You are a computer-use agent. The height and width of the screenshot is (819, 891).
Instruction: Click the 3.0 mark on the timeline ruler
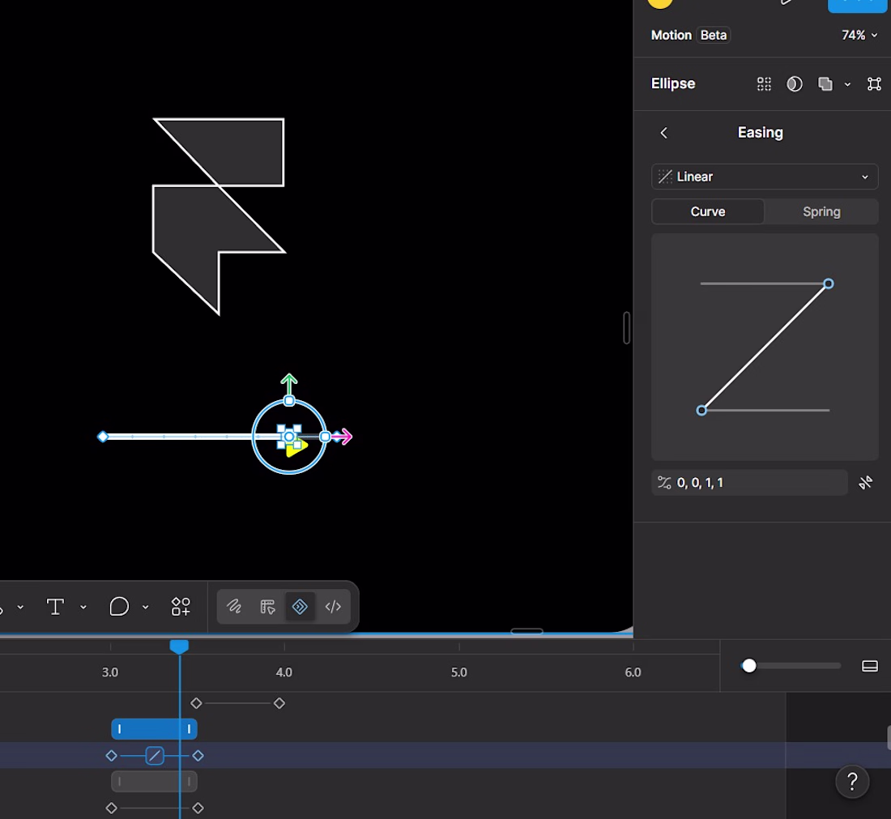pyautogui.click(x=110, y=672)
